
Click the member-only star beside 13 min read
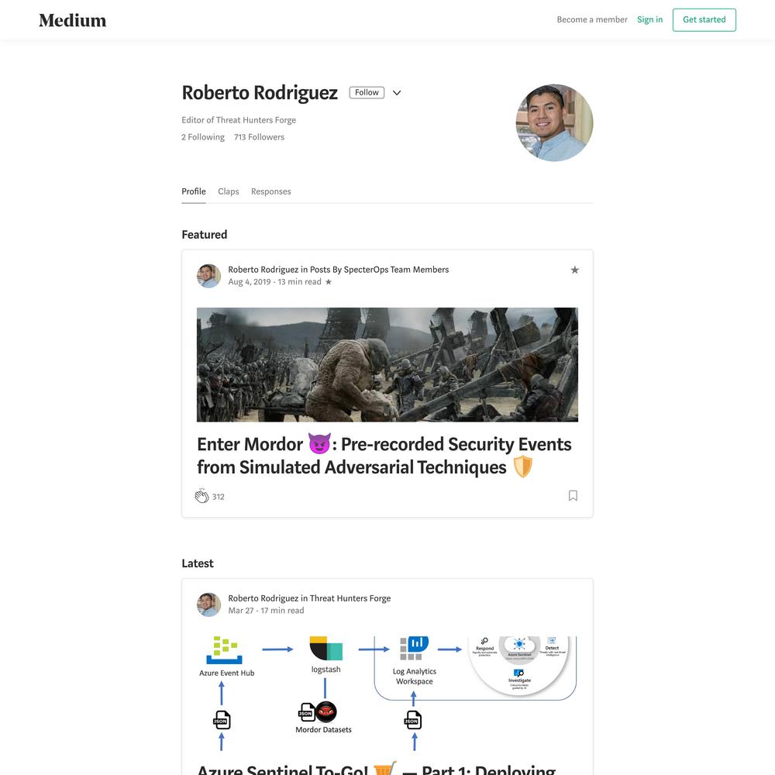(328, 282)
